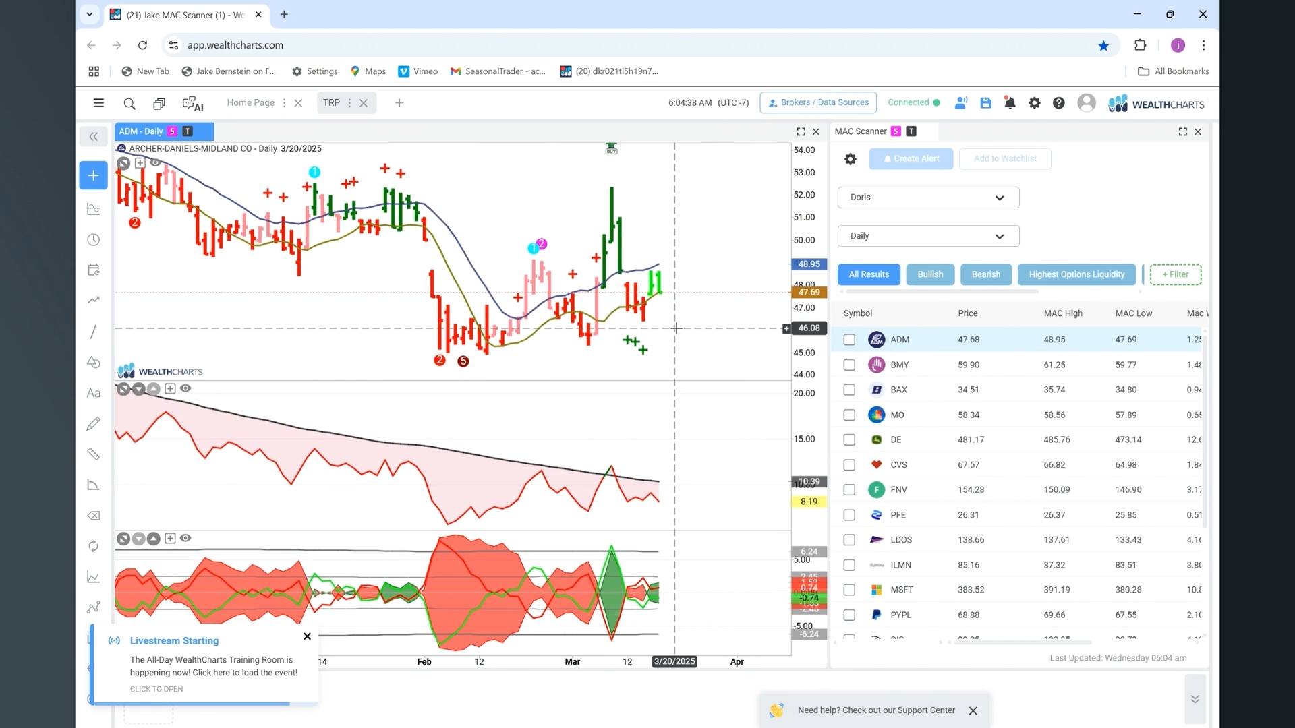Select the pencil freehand tool

94,423
